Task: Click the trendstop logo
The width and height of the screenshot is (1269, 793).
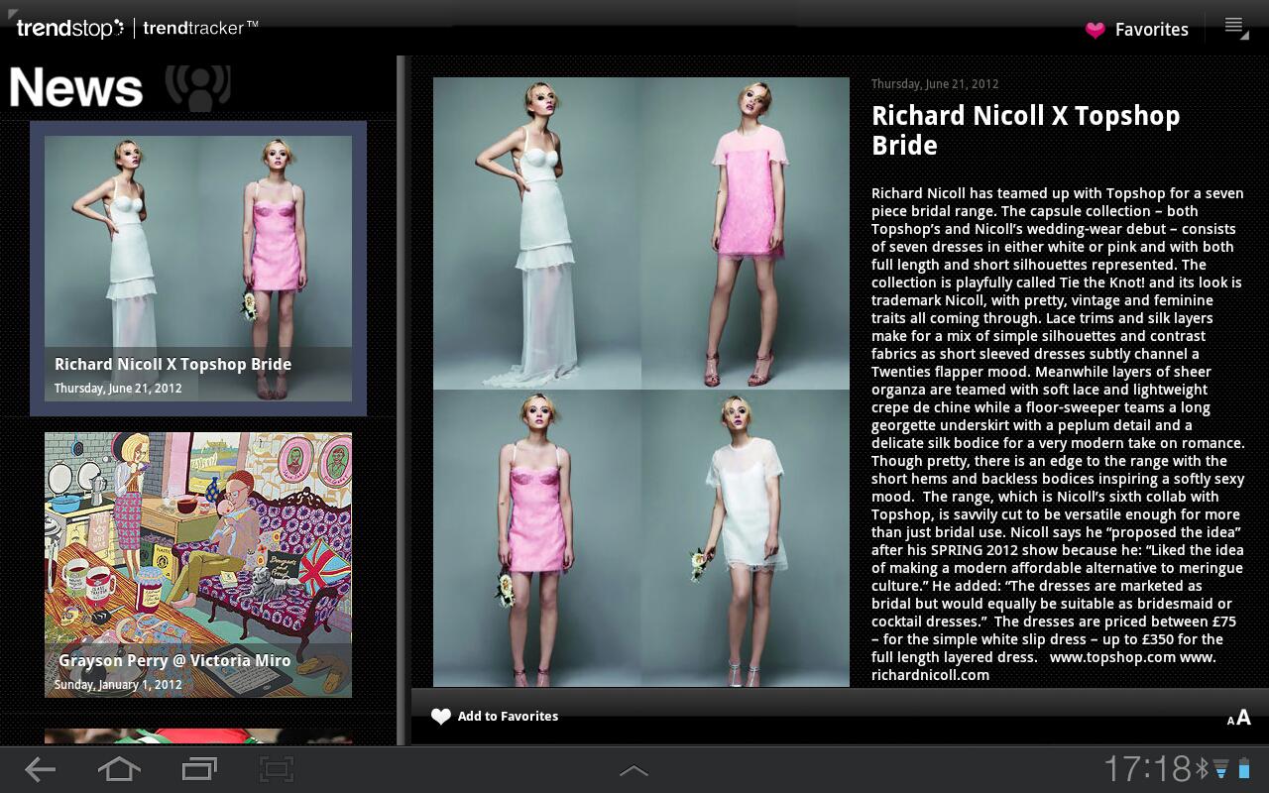Action: (69, 28)
